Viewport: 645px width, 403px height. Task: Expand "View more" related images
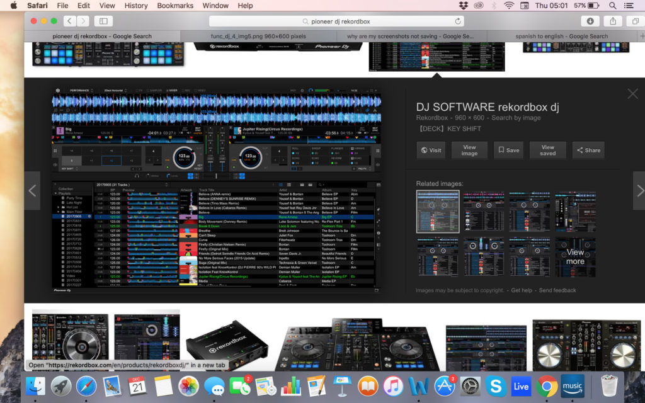[575, 258]
